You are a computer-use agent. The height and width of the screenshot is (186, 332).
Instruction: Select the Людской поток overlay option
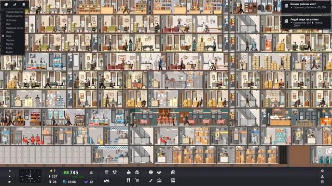click(15, 28)
